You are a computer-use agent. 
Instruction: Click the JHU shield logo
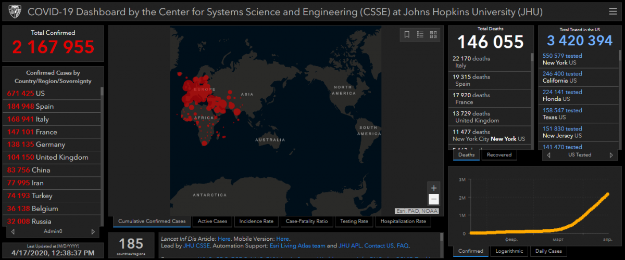pos(14,11)
